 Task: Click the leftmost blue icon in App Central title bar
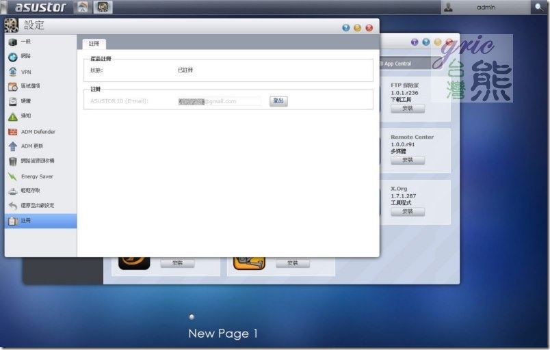(x=415, y=42)
